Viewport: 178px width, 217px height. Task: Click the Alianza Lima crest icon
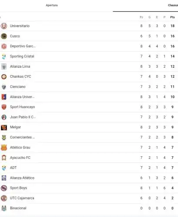[4, 66]
